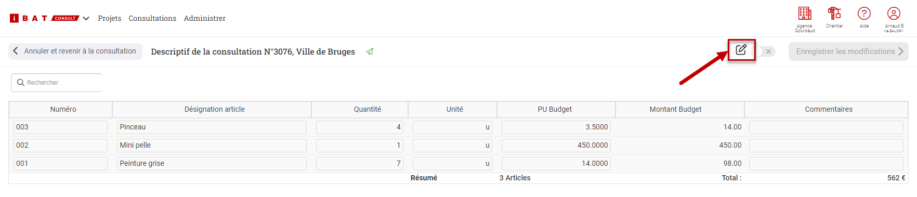Open the Consultations menu
Image resolution: width=917 pixels, height=197 pixels.
point(152,18)
